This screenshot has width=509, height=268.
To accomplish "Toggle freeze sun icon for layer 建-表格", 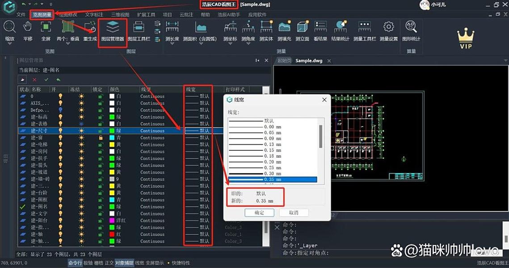I will pyautogui.click(x=81, y=124).
